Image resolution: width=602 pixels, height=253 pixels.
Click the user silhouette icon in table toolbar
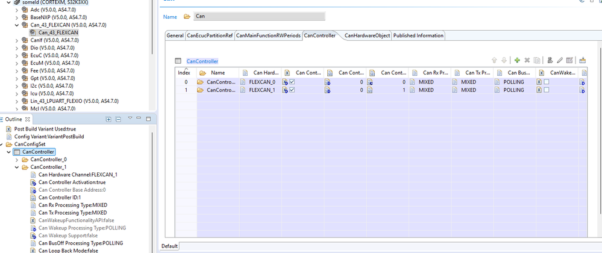tap(550, 60)
